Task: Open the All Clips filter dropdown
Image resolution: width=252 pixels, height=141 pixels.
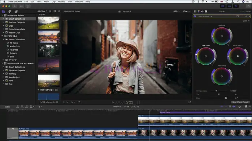Action: tap(42, 12)
